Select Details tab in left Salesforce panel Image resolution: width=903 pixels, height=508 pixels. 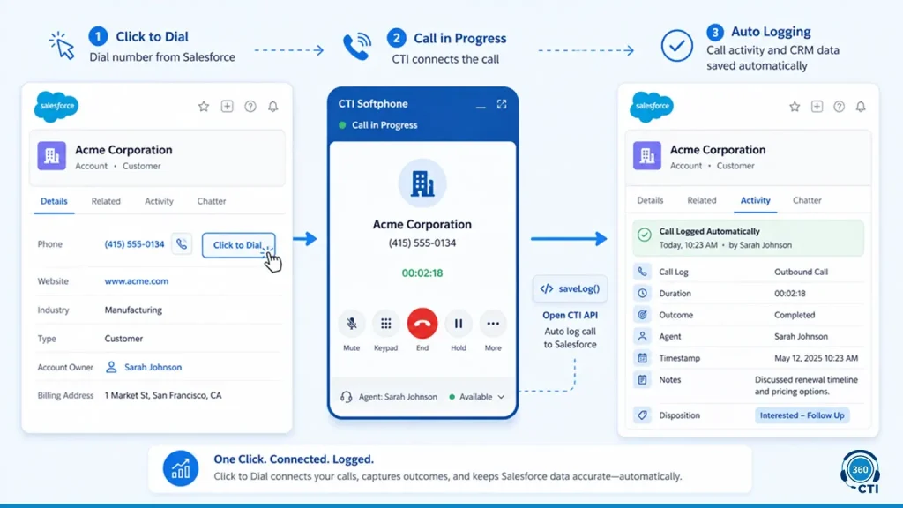54,201
